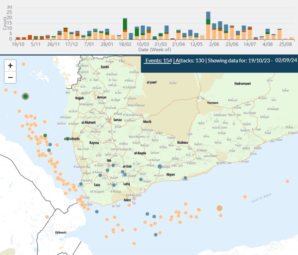Select the 10/03 week bar in chart
The height and width of the screenshot is (255, 298).
click(143, 32)
